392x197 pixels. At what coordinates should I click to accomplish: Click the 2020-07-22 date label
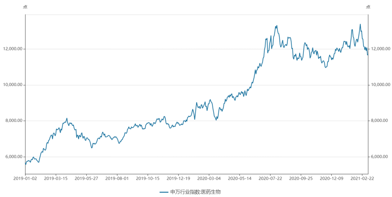point(270,179)
